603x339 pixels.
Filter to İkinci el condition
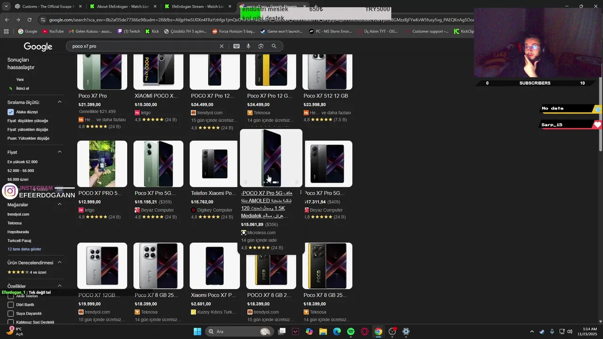click(23, 89)
